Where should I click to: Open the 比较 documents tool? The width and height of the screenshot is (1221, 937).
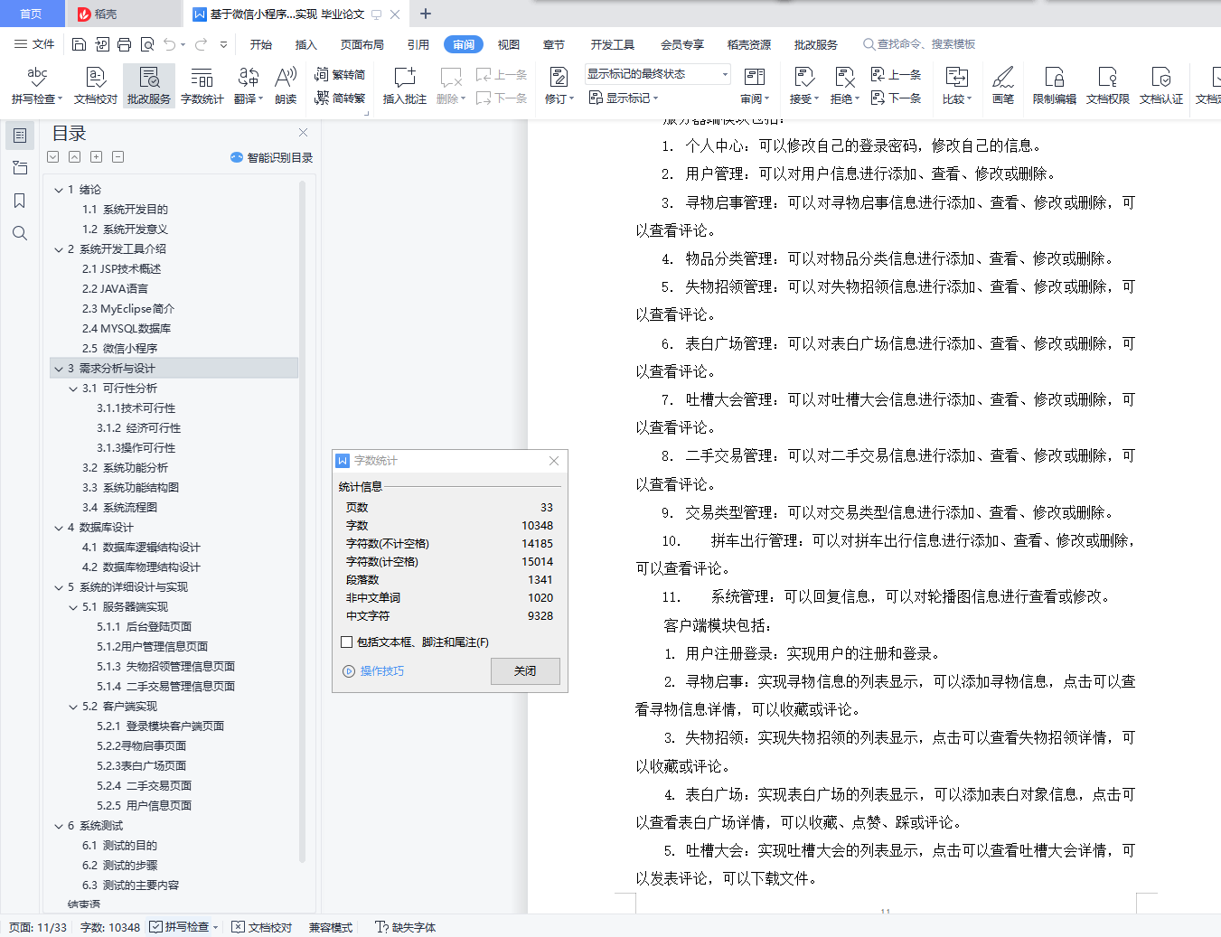tap(956, 86)
